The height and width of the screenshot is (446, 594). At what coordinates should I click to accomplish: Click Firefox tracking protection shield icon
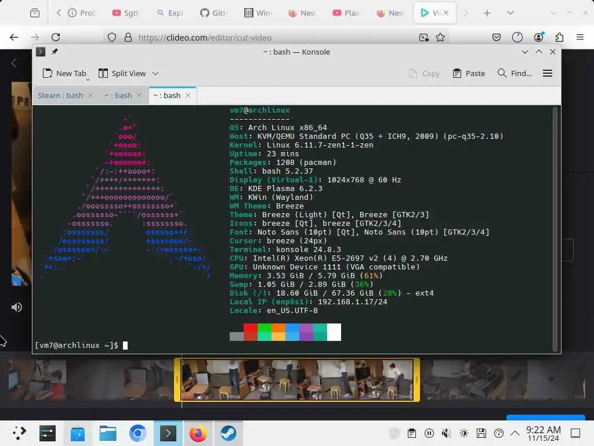click(x=112, y=37)
